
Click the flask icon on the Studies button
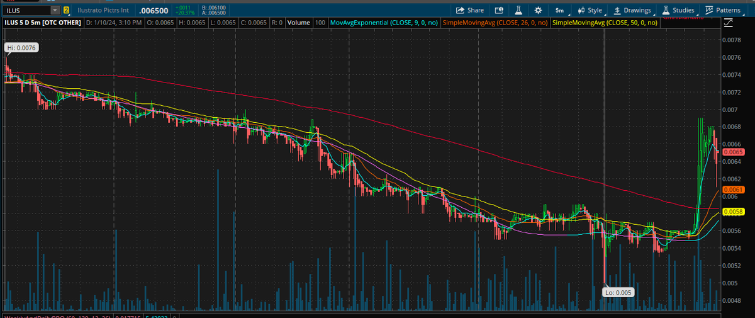(665, 10)
